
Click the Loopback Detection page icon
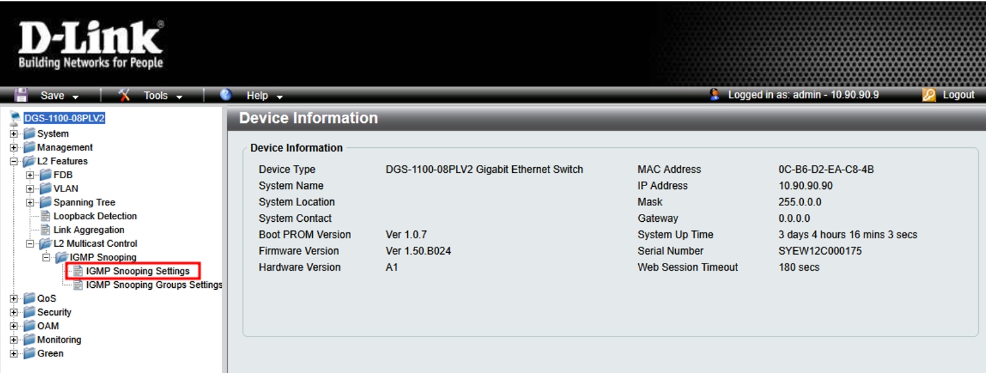pos(46,216)
